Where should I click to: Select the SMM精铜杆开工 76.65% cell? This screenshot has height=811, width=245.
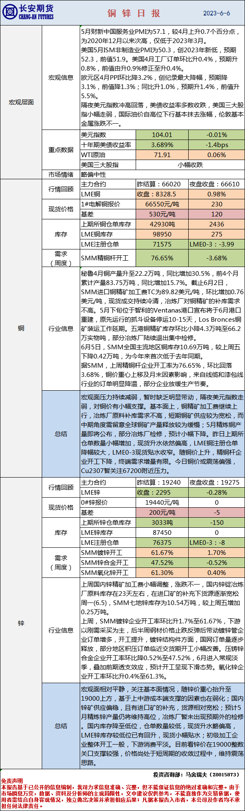click(x=162, y=258)
